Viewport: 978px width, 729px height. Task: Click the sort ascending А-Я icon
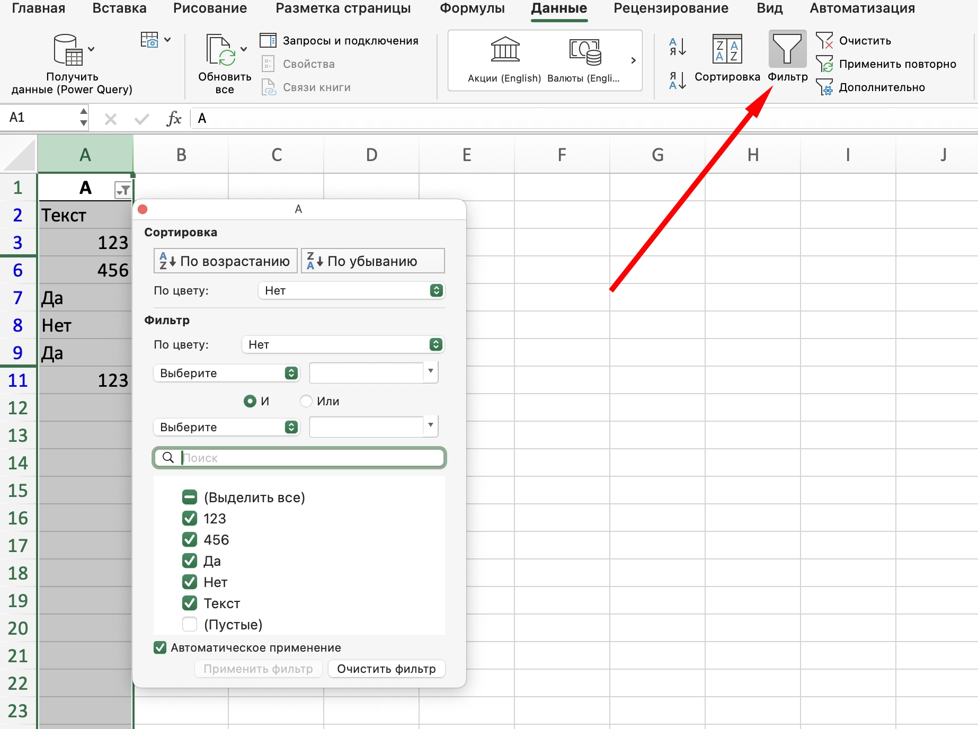point(677,47)
